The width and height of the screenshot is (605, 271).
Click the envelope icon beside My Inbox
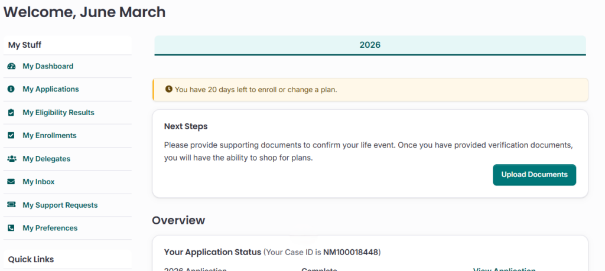click(11, 182)
